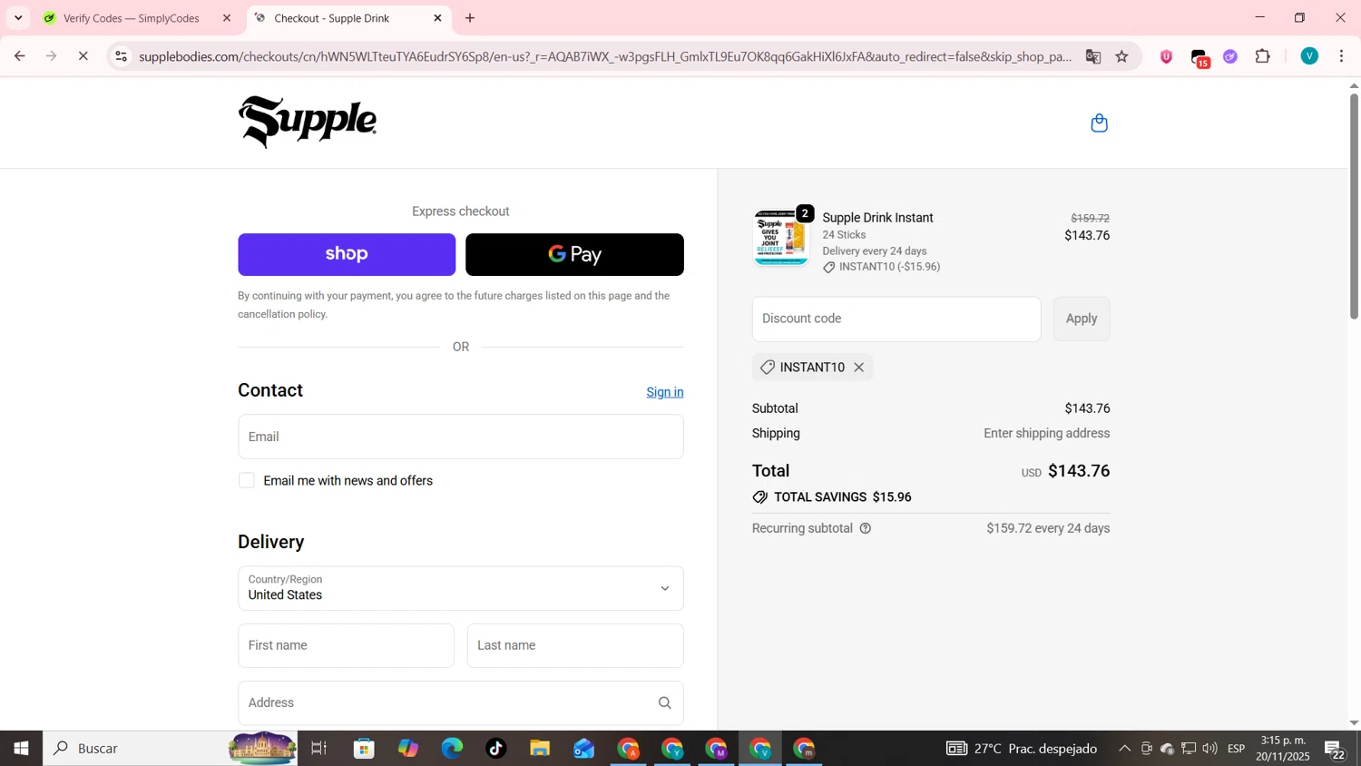
Task: Click the address search magnifier icon
Action: [665, 703]
